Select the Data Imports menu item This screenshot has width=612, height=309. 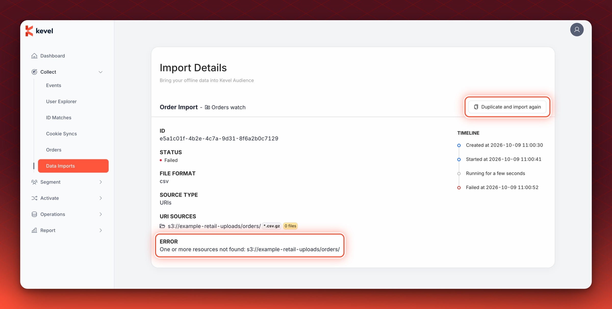pyautogui.click(x=73, y=166)
